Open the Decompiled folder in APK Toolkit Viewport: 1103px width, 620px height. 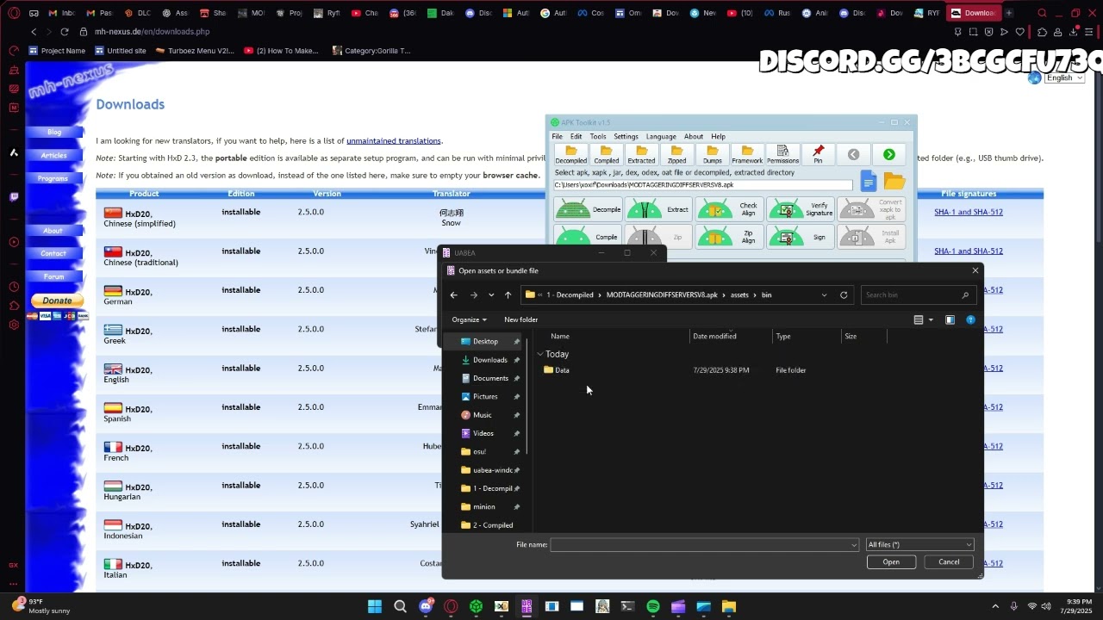point(570,155)
